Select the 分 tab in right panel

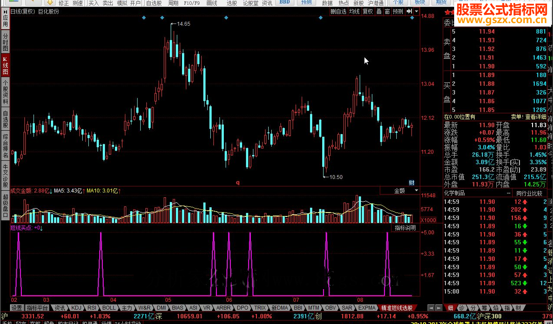472,307
